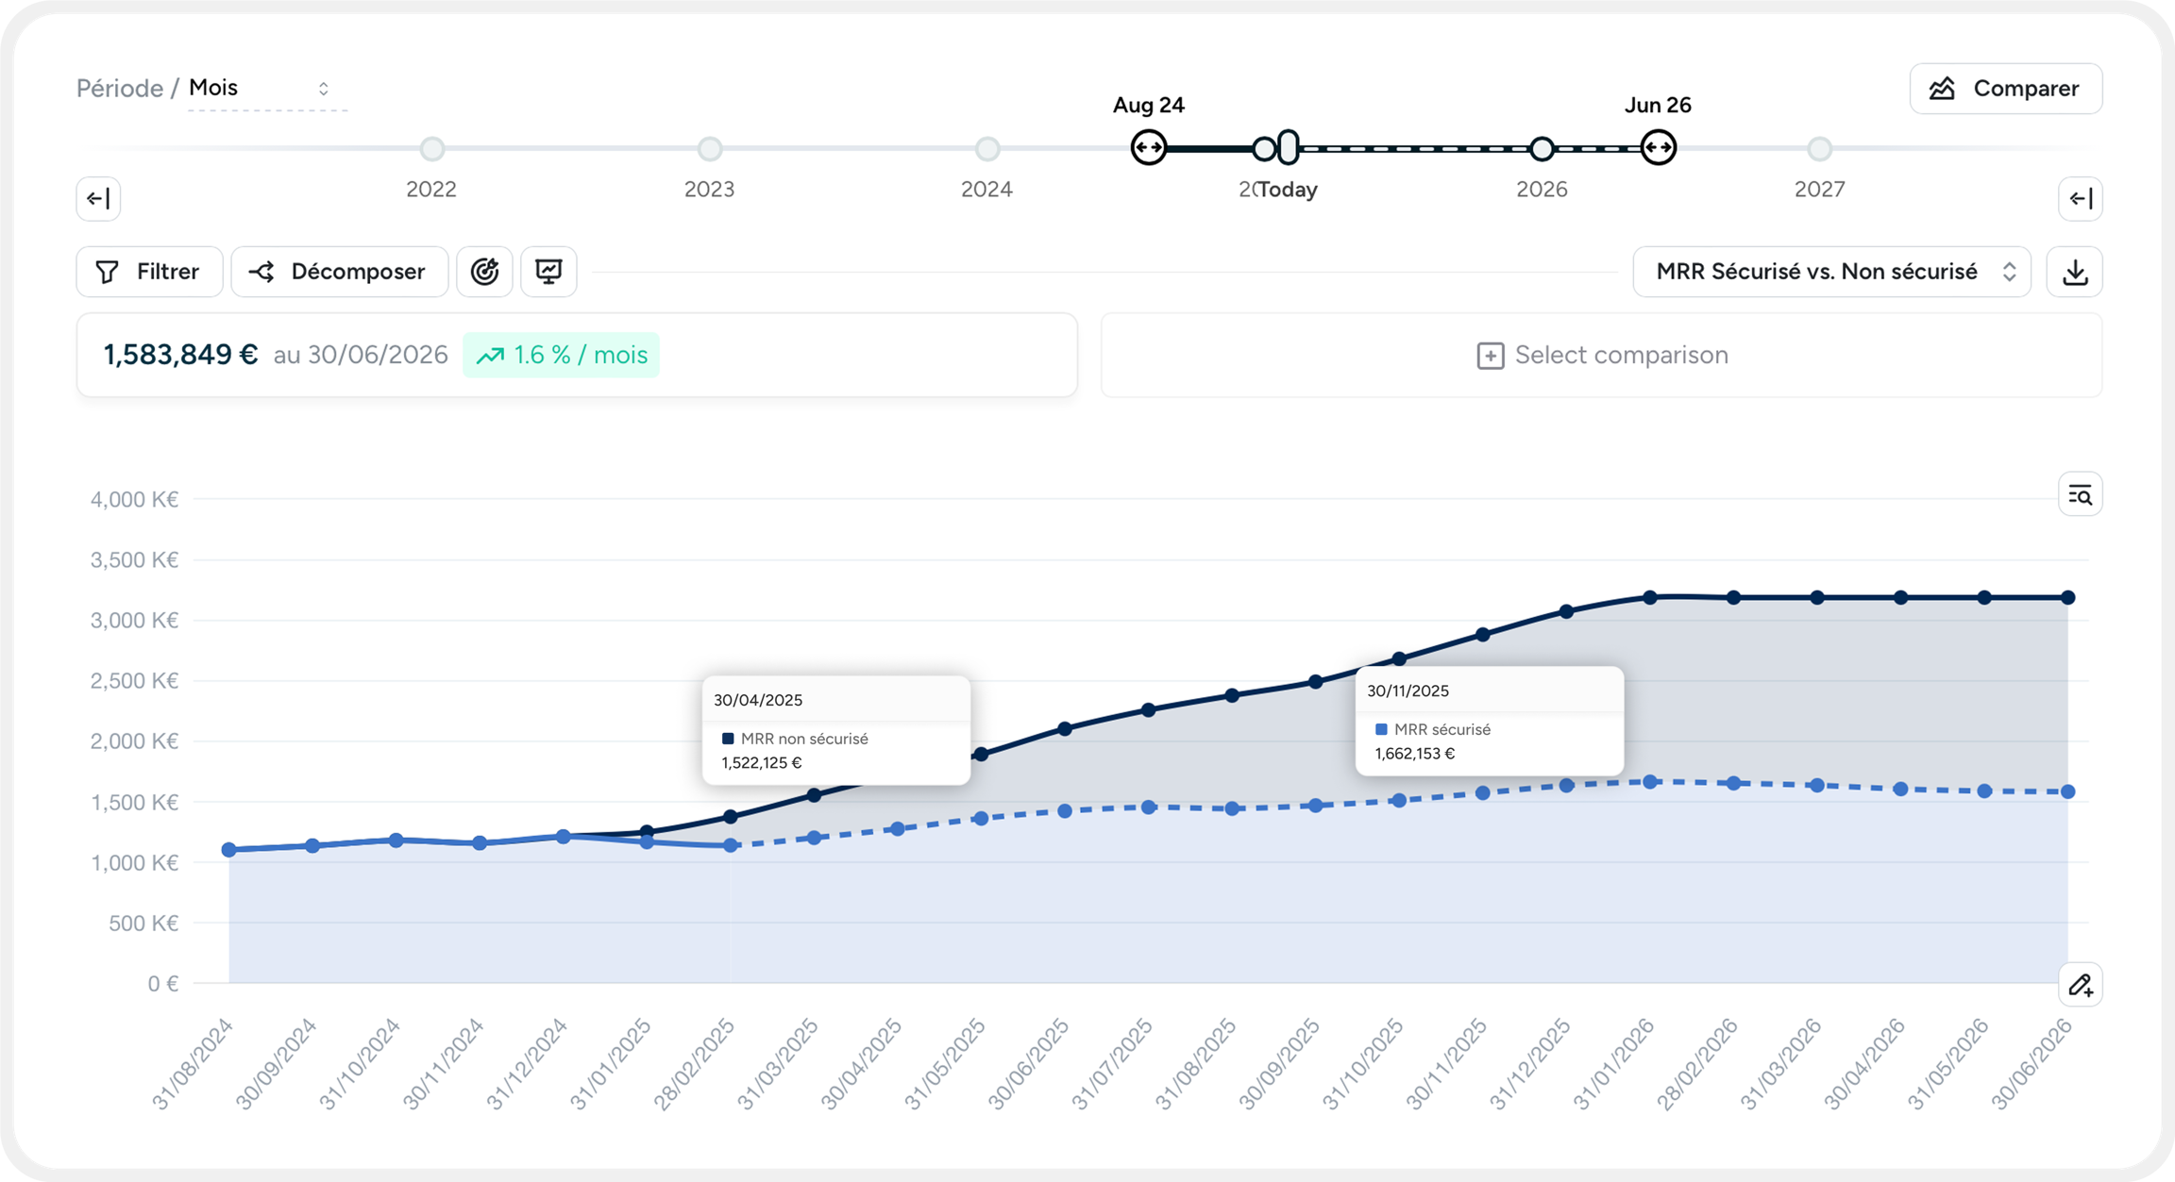Click the 1.6 % / mois growth badge
This screenshot has height=1182, width=2175.
(561, 355)
